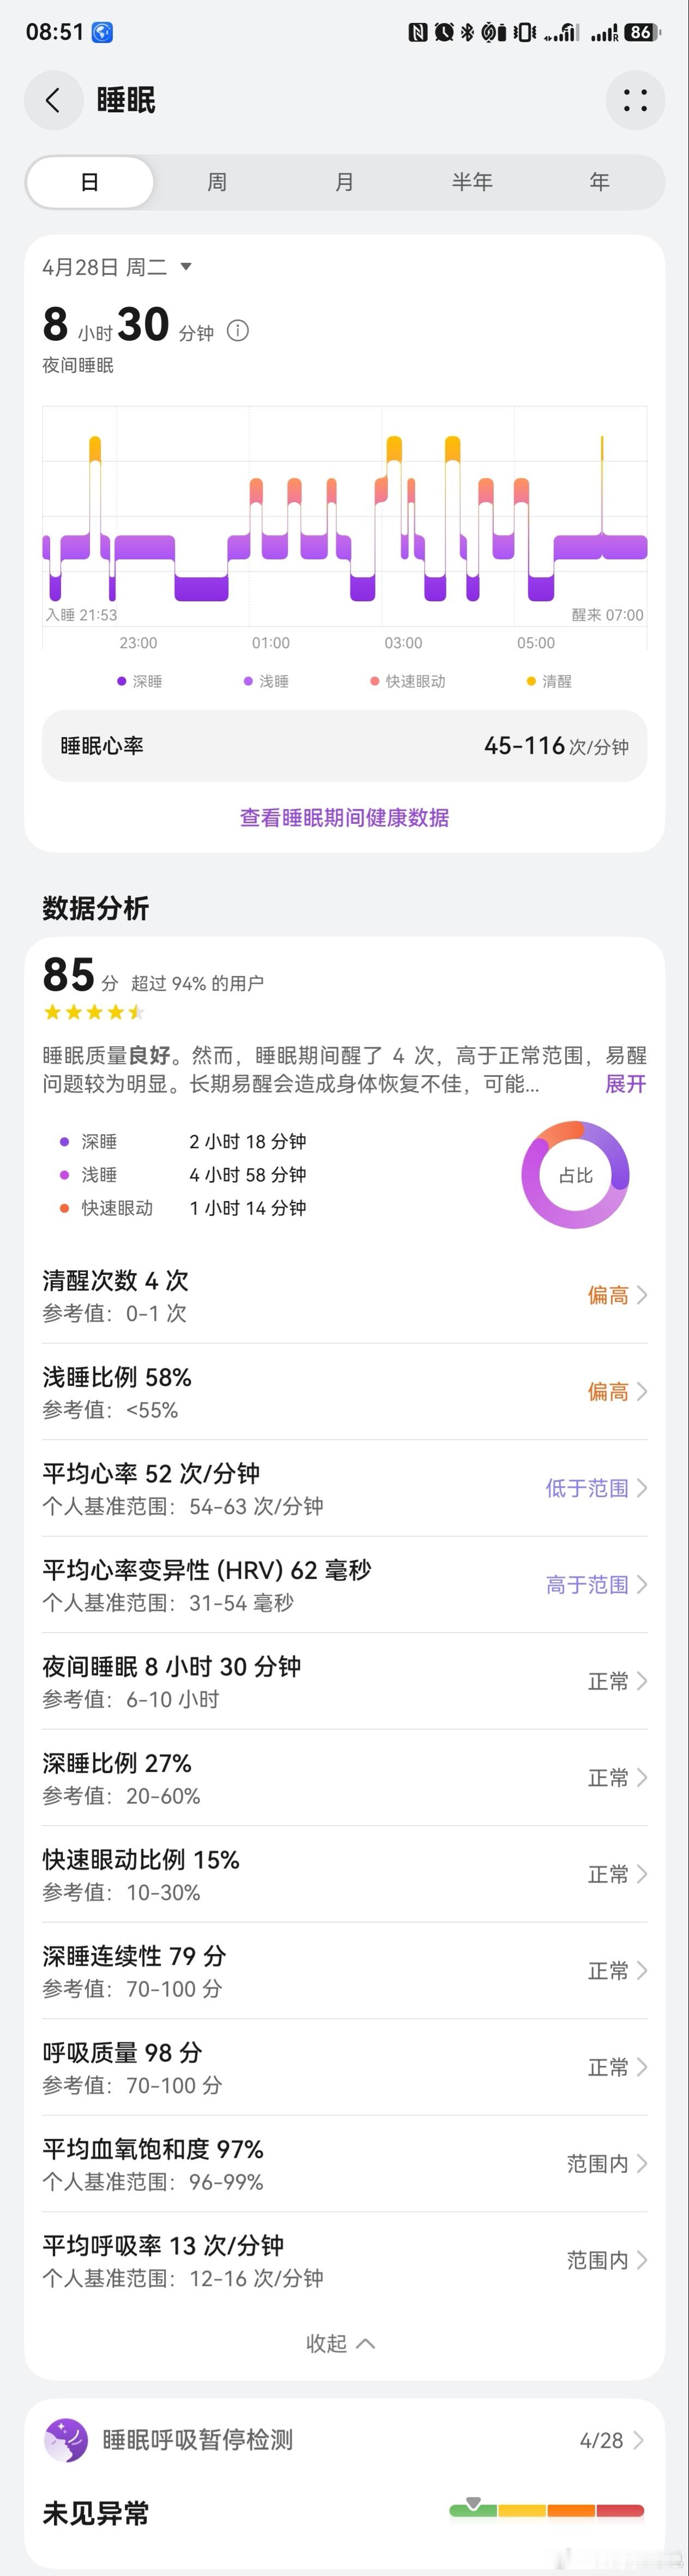
Task: Expand the sleep quality text via 展开
Action: click(624, 1085)
